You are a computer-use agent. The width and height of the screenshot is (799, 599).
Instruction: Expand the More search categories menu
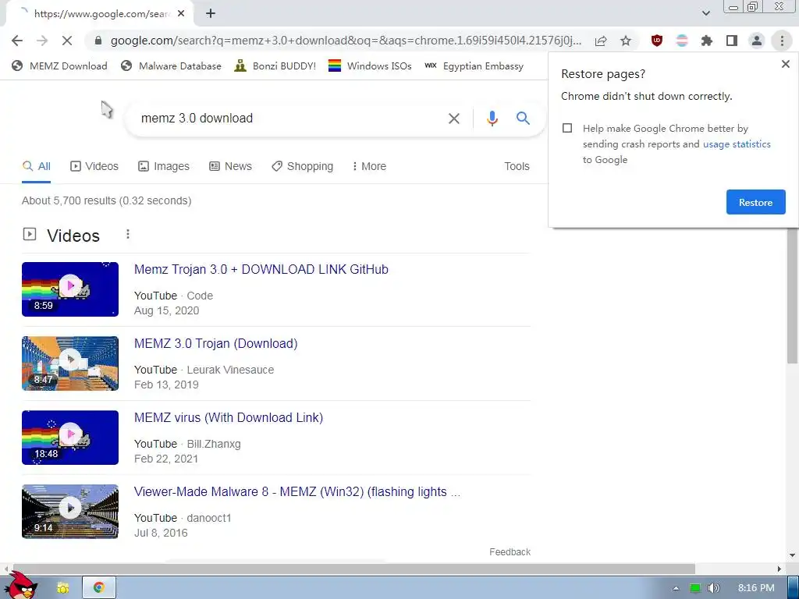point(369,166)
